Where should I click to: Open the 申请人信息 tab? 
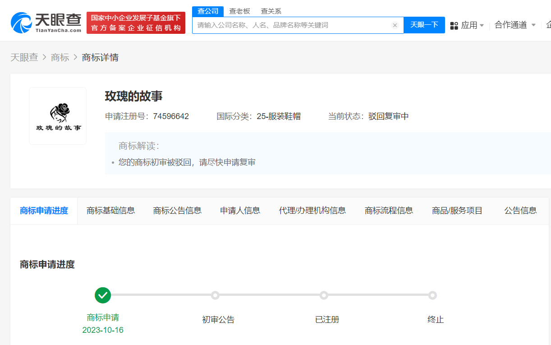coord(240,211)
